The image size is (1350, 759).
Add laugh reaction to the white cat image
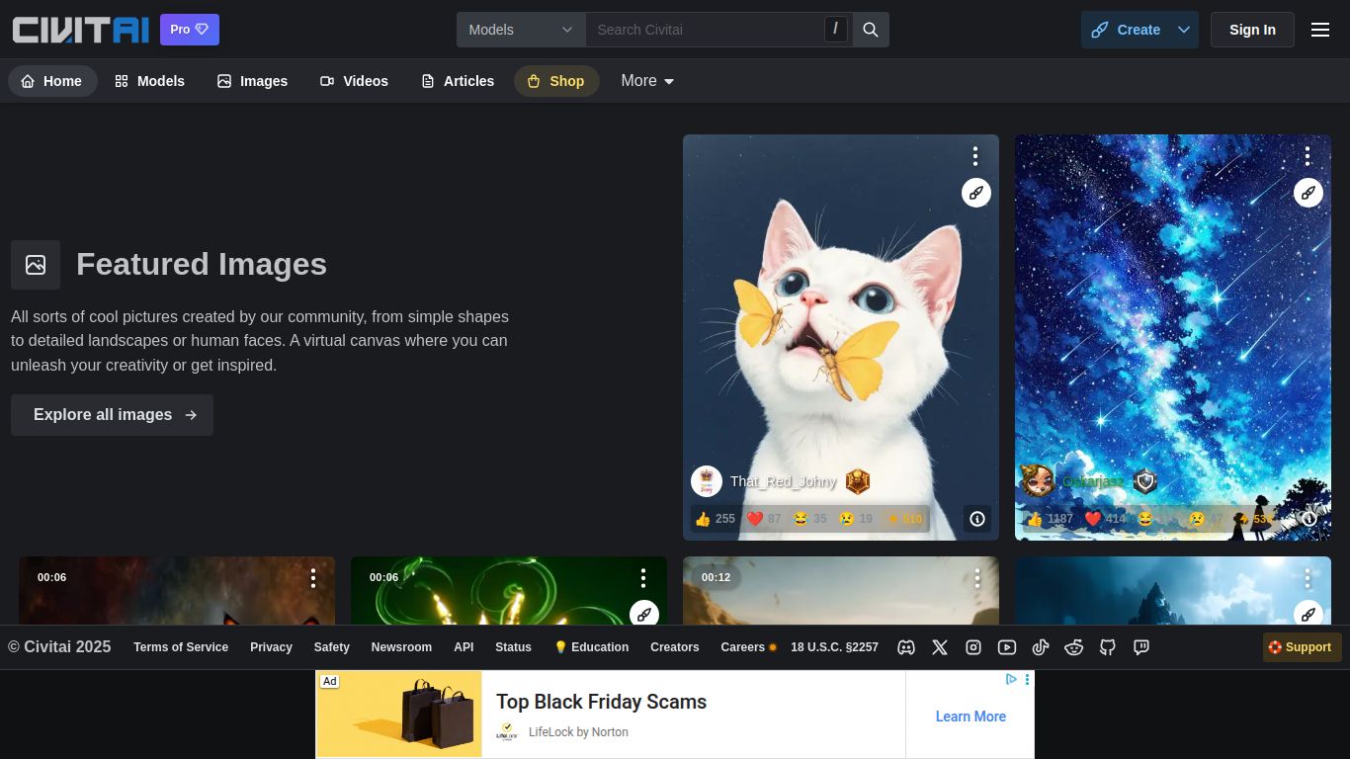tap(809, 519)
